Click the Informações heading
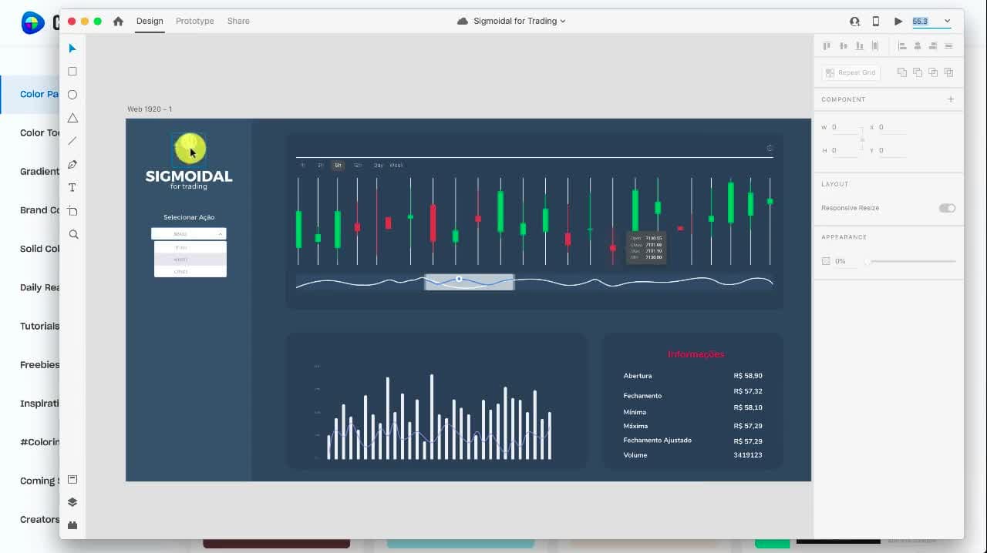Viewport: 987px width, 553px height. [x=696, y=354]
